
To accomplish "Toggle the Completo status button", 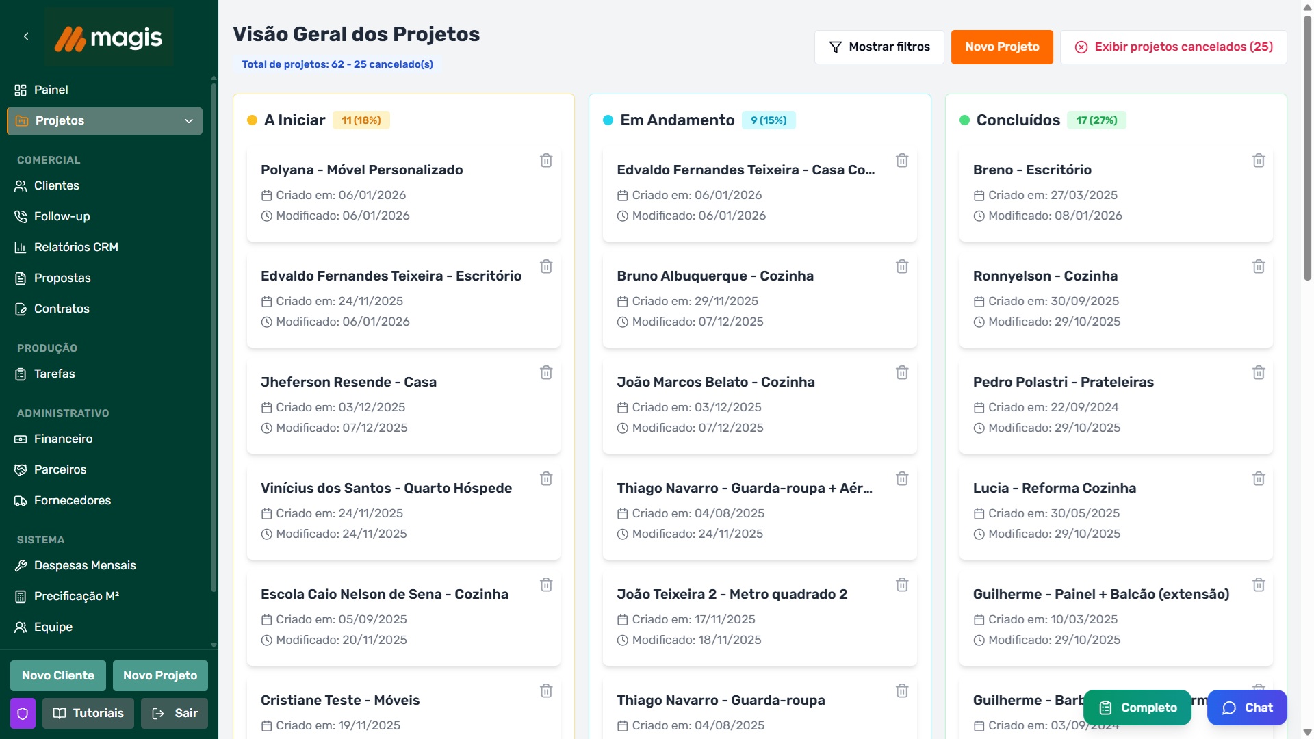I will (1136, 708).
